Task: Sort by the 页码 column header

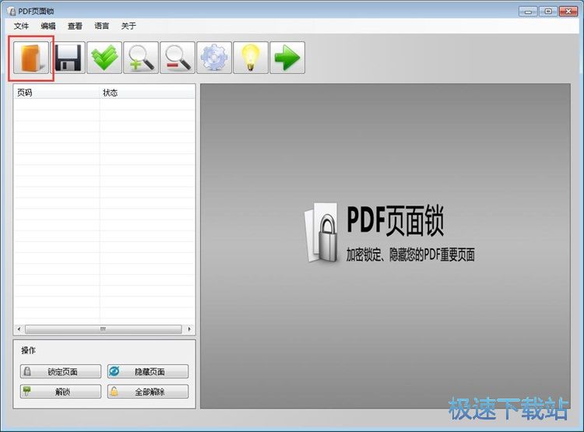Action: 57,93
